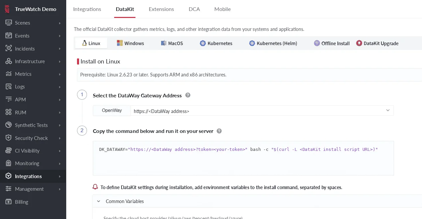The width and height of the screenshot is (422, 219).
Task: Select the MacOS platform tab
Action: pyautogui.click(x=172, y=43)
